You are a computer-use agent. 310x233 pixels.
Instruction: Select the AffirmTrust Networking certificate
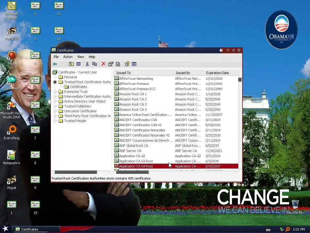pos(176,79)
